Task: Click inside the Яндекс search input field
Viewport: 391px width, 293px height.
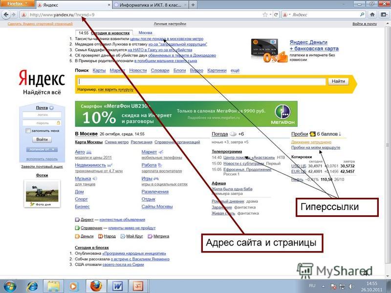Action: pos(201,82)
